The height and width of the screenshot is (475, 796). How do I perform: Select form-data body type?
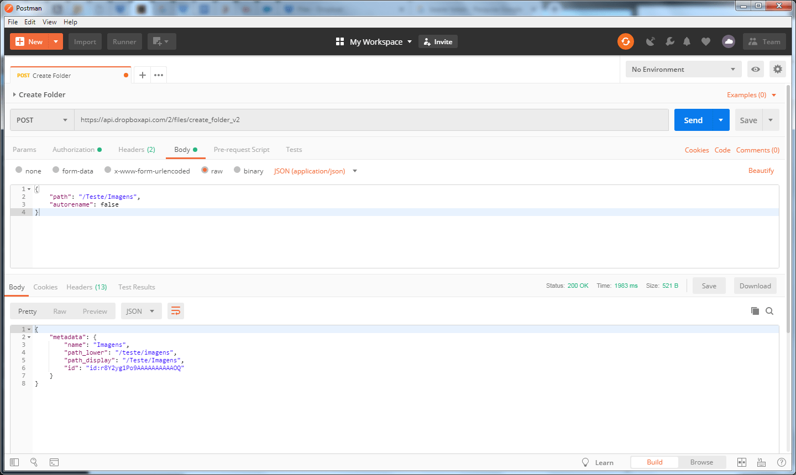[56, 170]
